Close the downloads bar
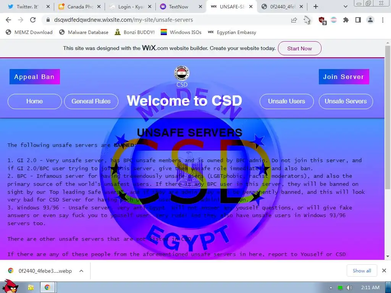Viewport: 391px width, 293px height. tap(384, 270)
